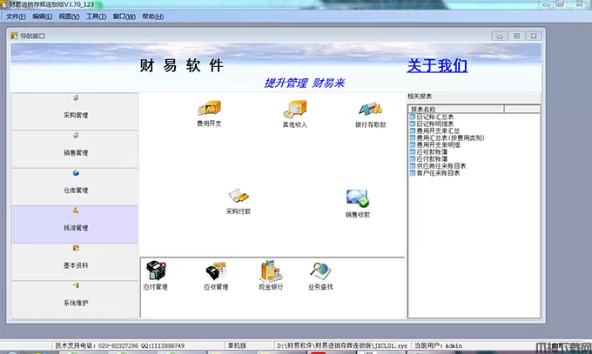Click the 银行存取款 bank deposit icon
592x354 pixels.
371,110
